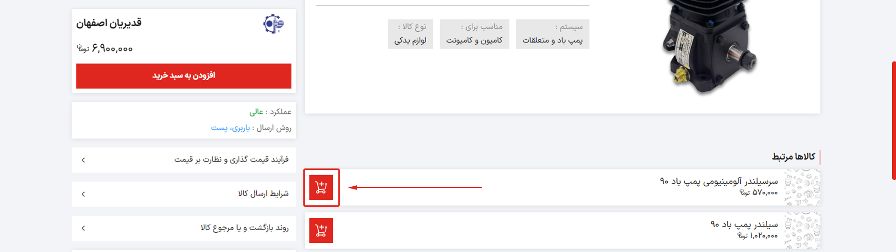Select the مناسب برای: کامیون و کامیونت tag
Image resolution: width=896 pixels, height=252 pixels.
pyautogui.click(x=474, y=34)
